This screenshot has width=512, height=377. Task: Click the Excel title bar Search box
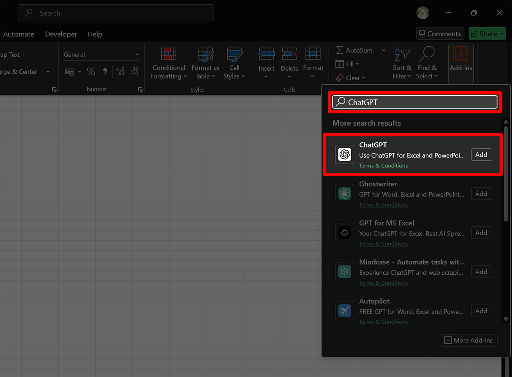(116, 13)
